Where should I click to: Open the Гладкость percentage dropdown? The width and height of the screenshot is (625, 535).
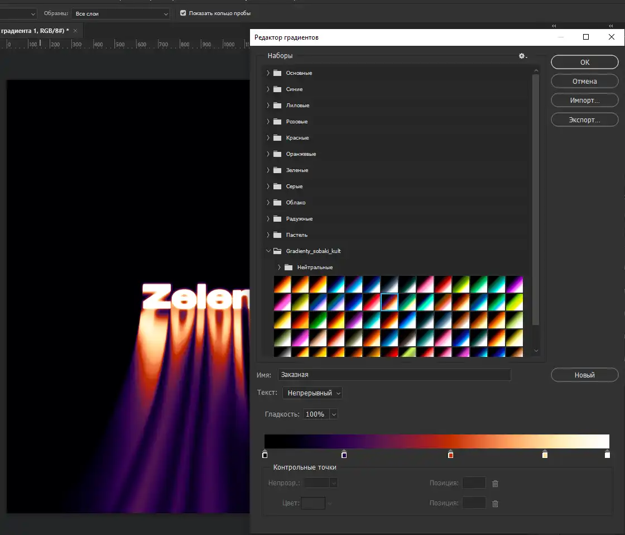pyautogui.click(x=334, y=414)
